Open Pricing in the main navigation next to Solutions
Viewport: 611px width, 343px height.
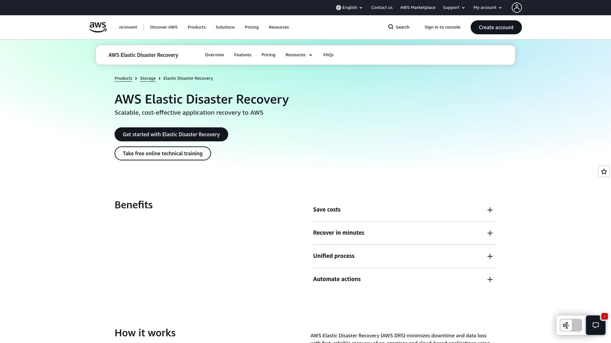pos(251,27)
